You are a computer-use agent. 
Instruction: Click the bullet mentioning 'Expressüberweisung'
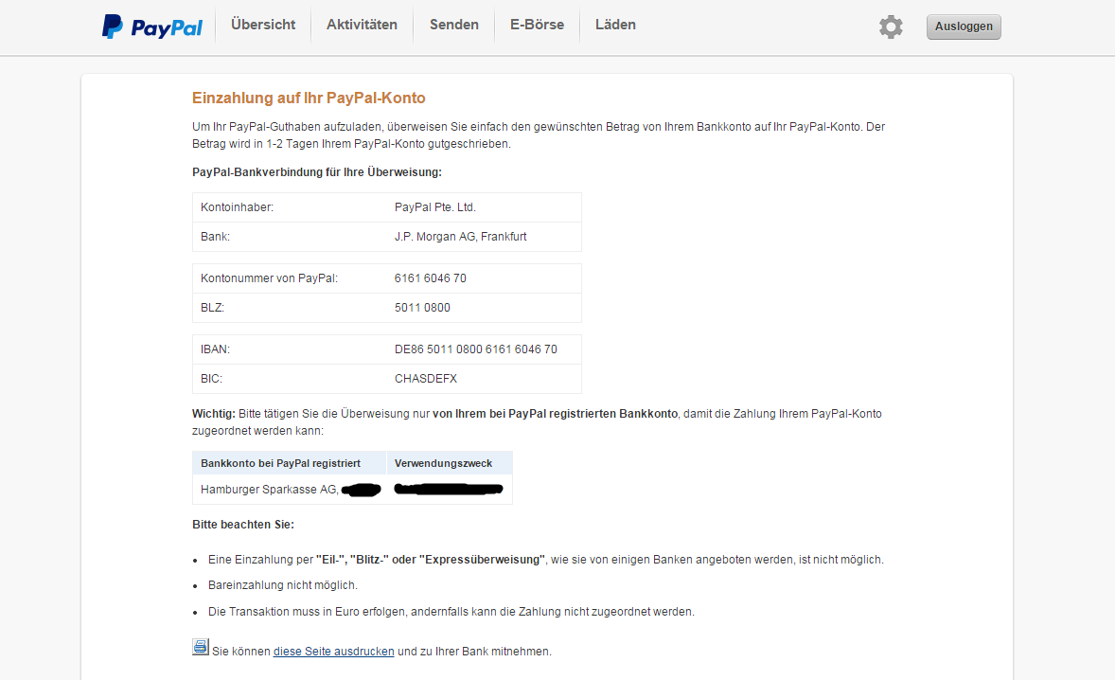(546, 560)
